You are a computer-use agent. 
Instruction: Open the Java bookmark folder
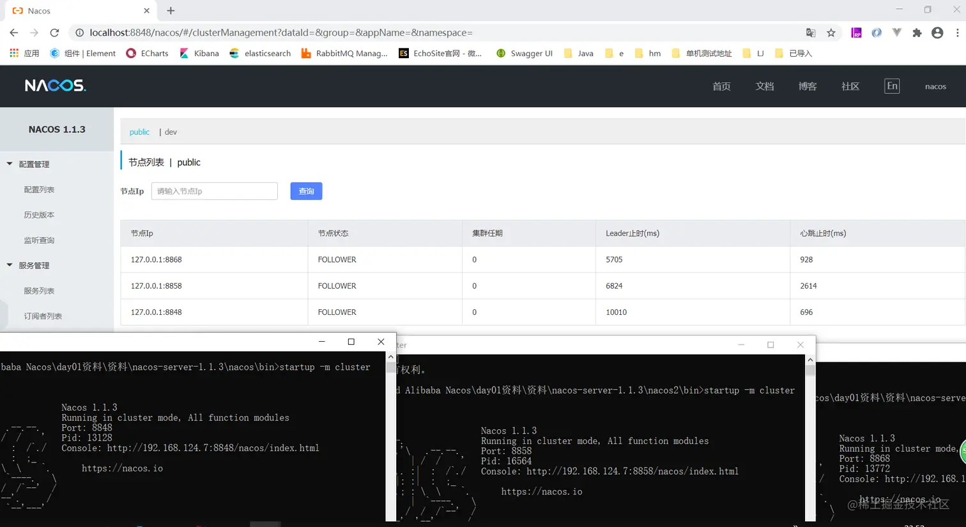coord(579,54)
